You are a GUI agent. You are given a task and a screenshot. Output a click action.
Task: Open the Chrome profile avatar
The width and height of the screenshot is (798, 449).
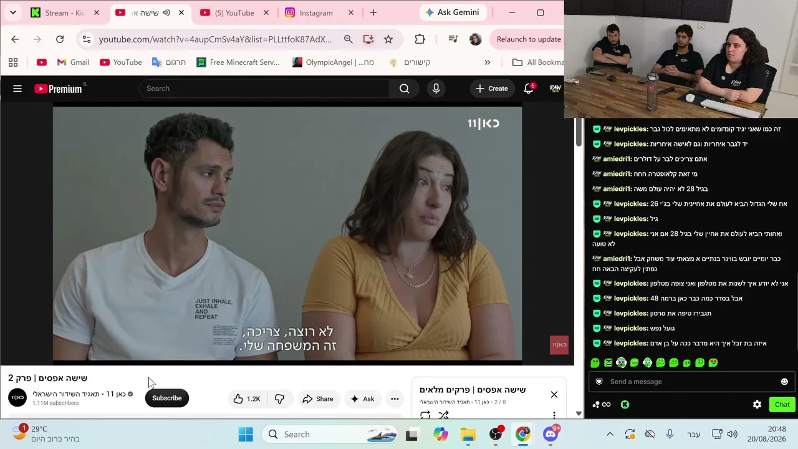point(475,39)
